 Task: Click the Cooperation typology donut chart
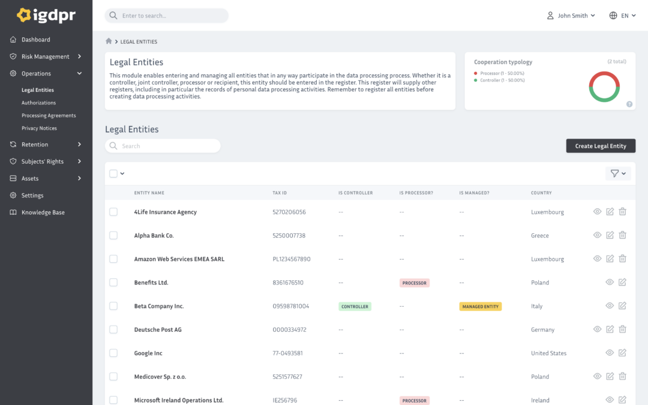[x=604, y=86]
